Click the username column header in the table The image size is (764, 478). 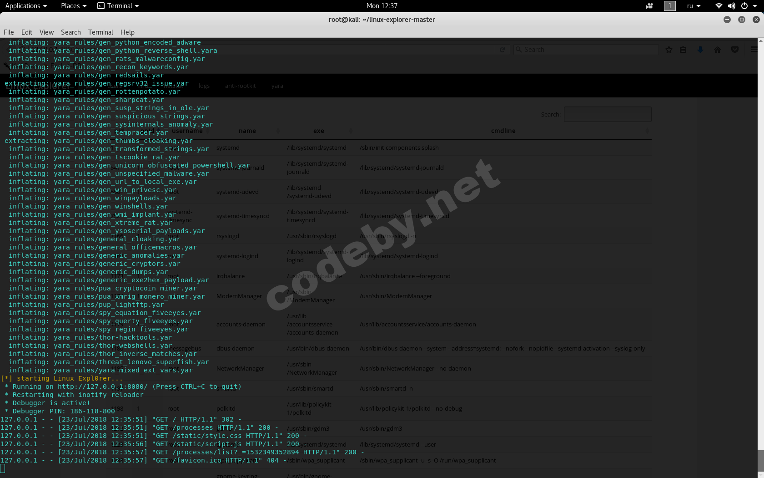point(187,131)
